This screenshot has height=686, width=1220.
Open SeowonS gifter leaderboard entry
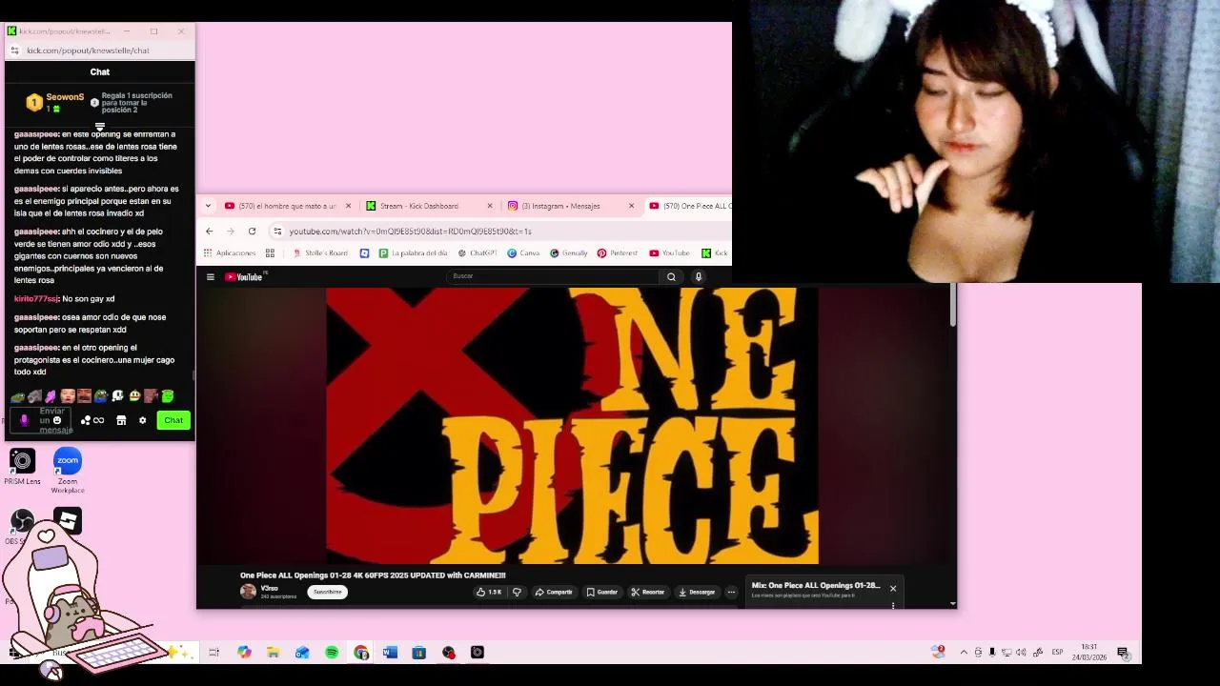click(55, 102)
